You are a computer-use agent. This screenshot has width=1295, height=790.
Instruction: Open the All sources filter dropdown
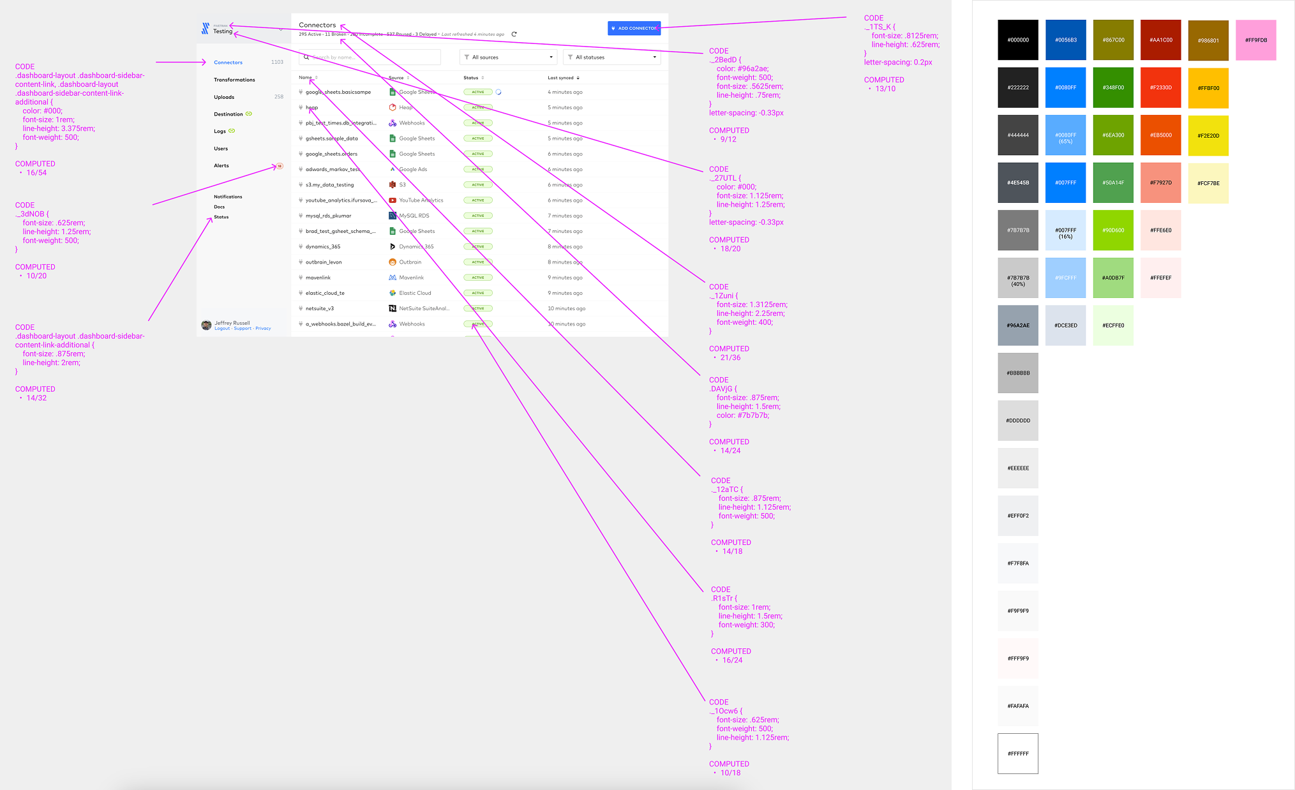(x=508, y=57)
